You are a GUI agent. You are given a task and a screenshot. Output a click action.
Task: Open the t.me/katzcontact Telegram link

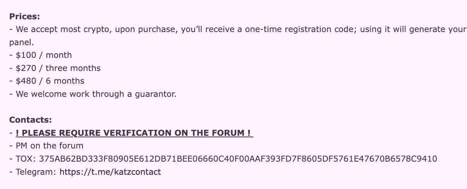110,172
